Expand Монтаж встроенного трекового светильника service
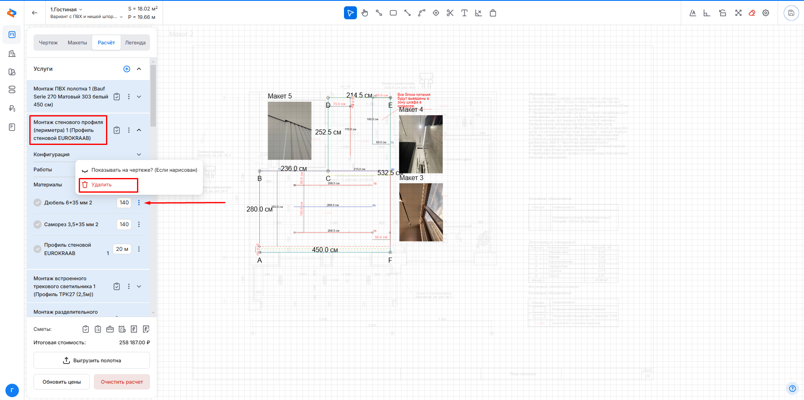The image size is (804, 400). tap(139, 286)
